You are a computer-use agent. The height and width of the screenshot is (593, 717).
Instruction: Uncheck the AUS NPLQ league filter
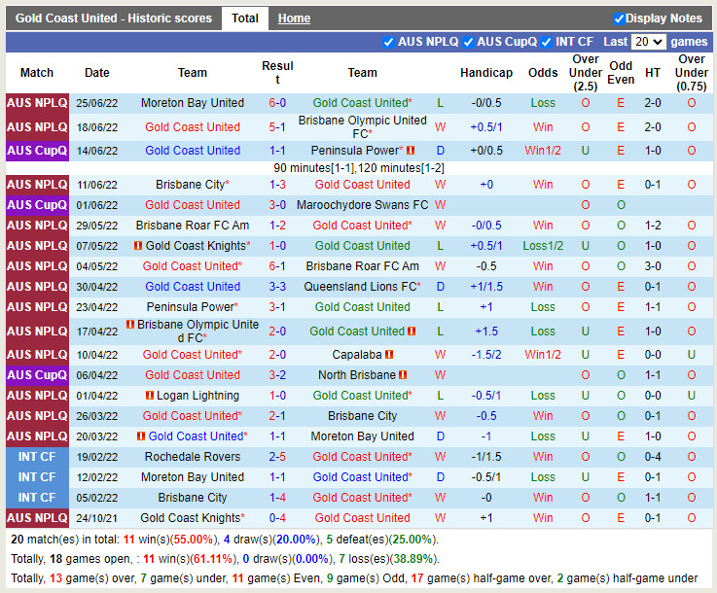[389, 42]
